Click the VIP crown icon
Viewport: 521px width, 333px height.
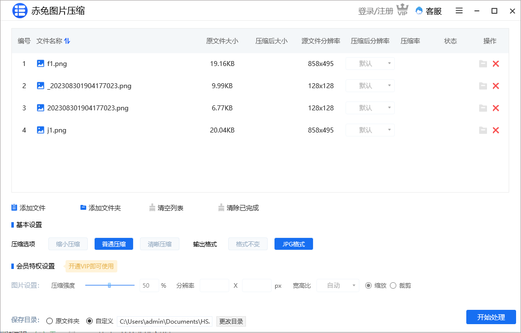402,9
